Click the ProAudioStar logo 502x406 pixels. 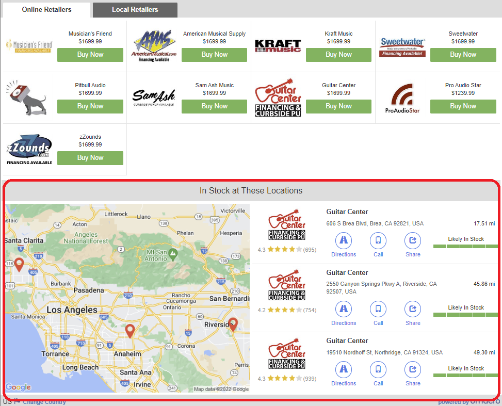[402, 98]
